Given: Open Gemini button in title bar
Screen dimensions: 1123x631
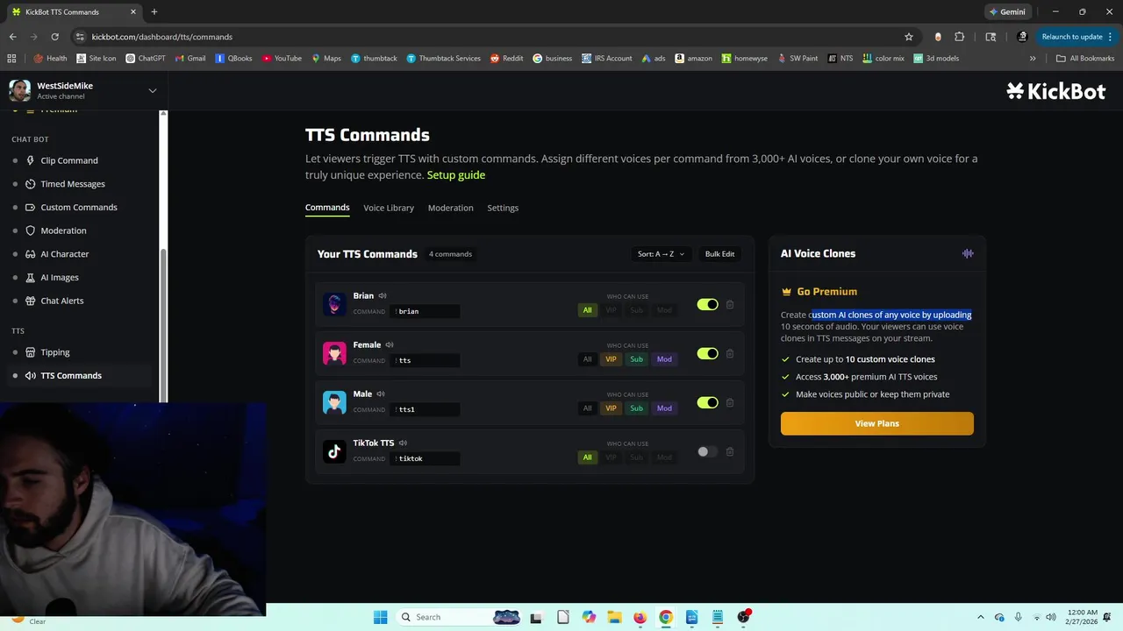Looking at the screenshot, I should click(1007, 12).
